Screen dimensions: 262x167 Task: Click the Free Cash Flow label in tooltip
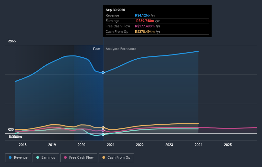pyautogui.click(x=118, y=26)
